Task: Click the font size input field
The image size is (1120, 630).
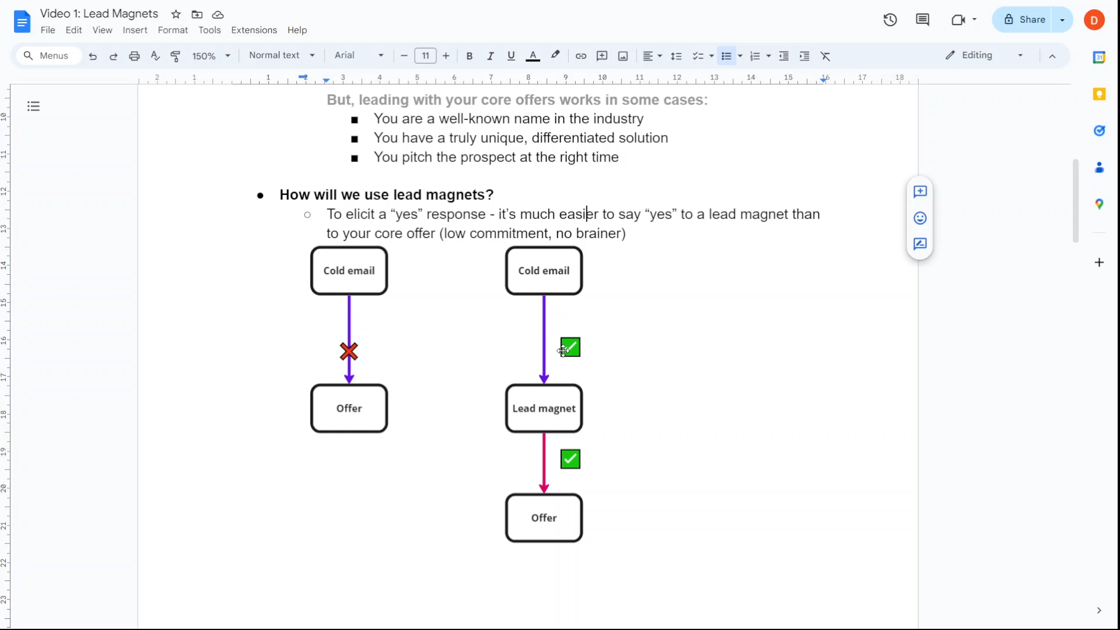Action: tap(425, 56)
